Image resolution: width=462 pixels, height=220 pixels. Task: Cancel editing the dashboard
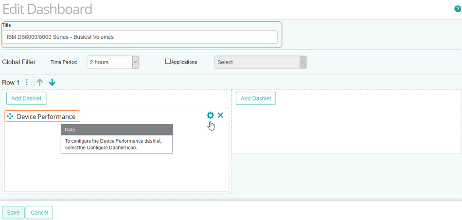coord(39,213)
